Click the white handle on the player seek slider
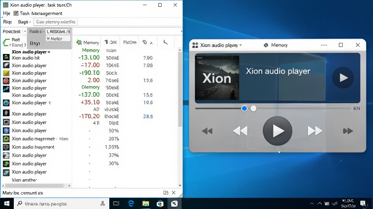The width and height of the screenshot is (373, 209). (254, 108)
